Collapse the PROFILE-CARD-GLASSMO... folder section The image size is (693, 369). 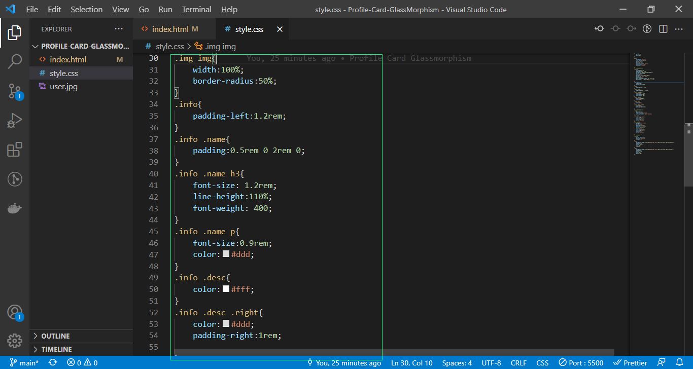(x=81, y=46)
